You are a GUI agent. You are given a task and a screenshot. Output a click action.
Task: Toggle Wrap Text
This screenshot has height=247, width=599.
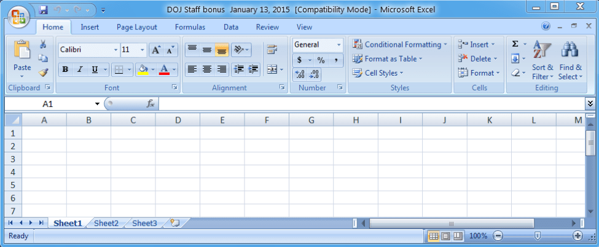pyautogui.click(x=272, y=49)
